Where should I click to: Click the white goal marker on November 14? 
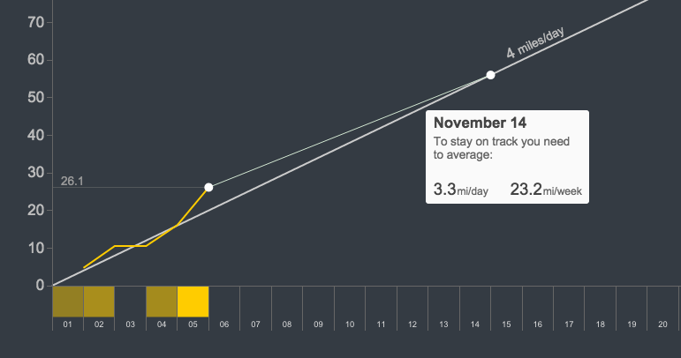pyautogui.click(x=490, y=75)
